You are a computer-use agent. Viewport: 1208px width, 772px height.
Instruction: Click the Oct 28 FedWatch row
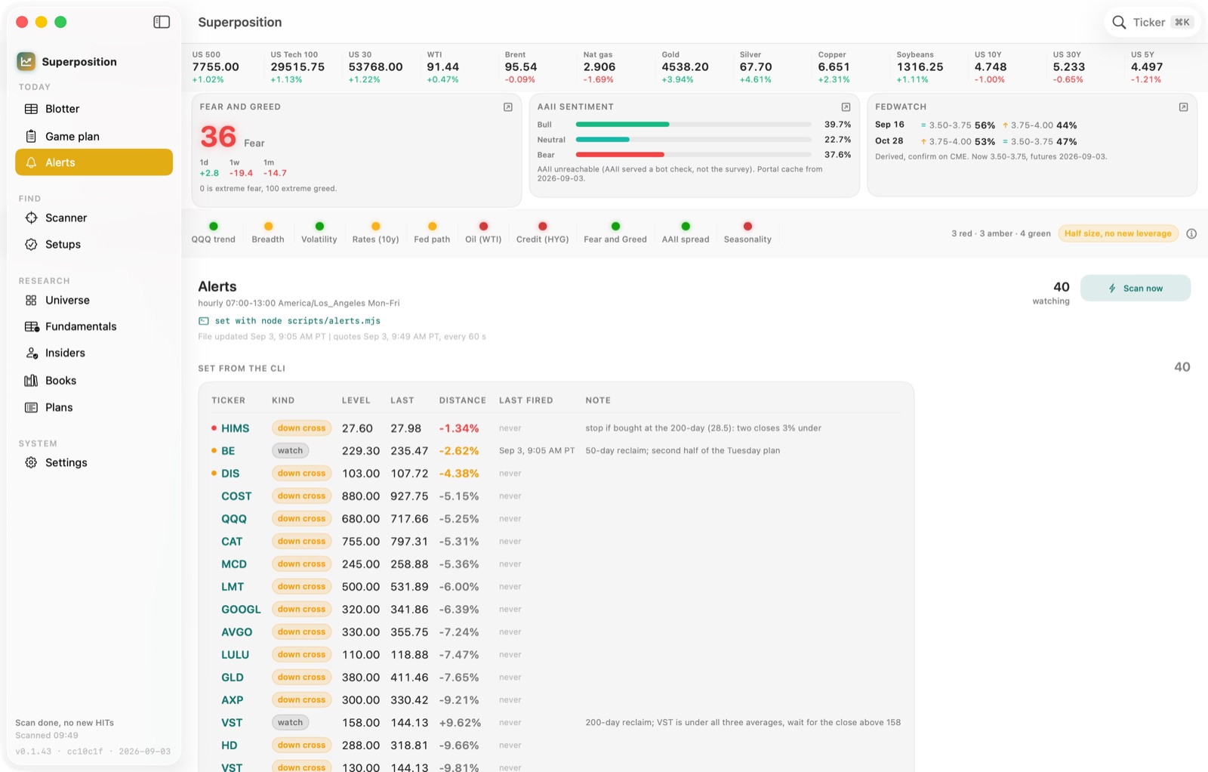977,141
